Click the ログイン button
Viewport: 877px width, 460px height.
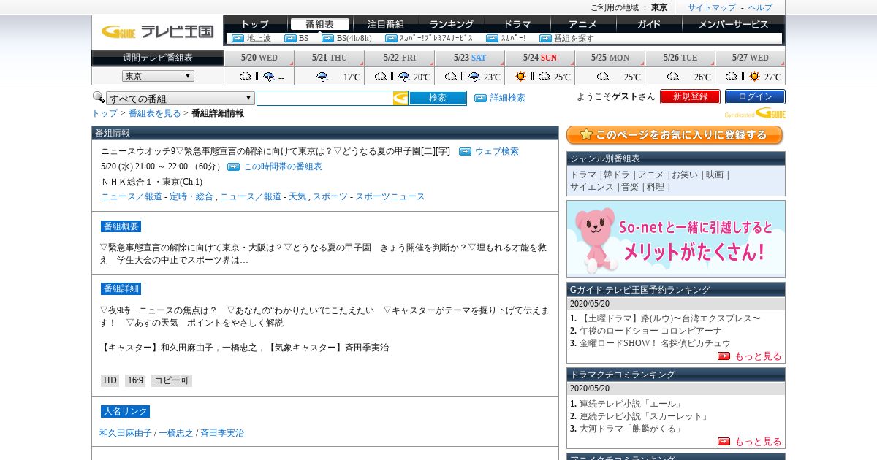coord(755,96)
